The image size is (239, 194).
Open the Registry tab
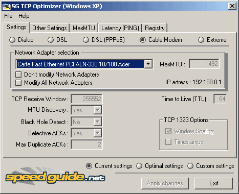coord(155,28)
